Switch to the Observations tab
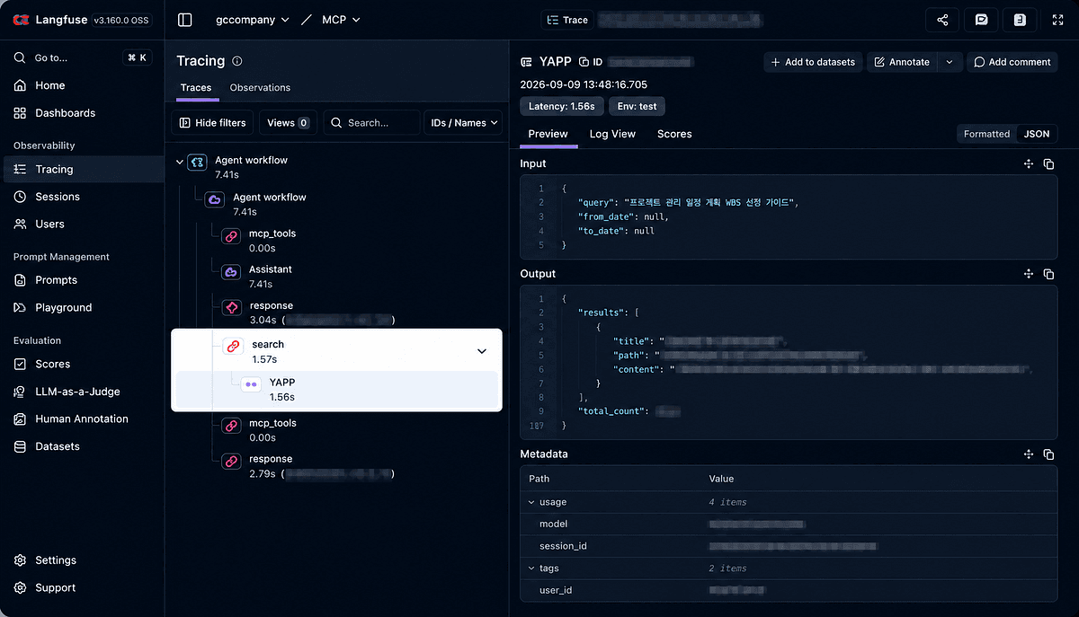The height and width of the screenshot is (617, 1079). click(260, 88)
